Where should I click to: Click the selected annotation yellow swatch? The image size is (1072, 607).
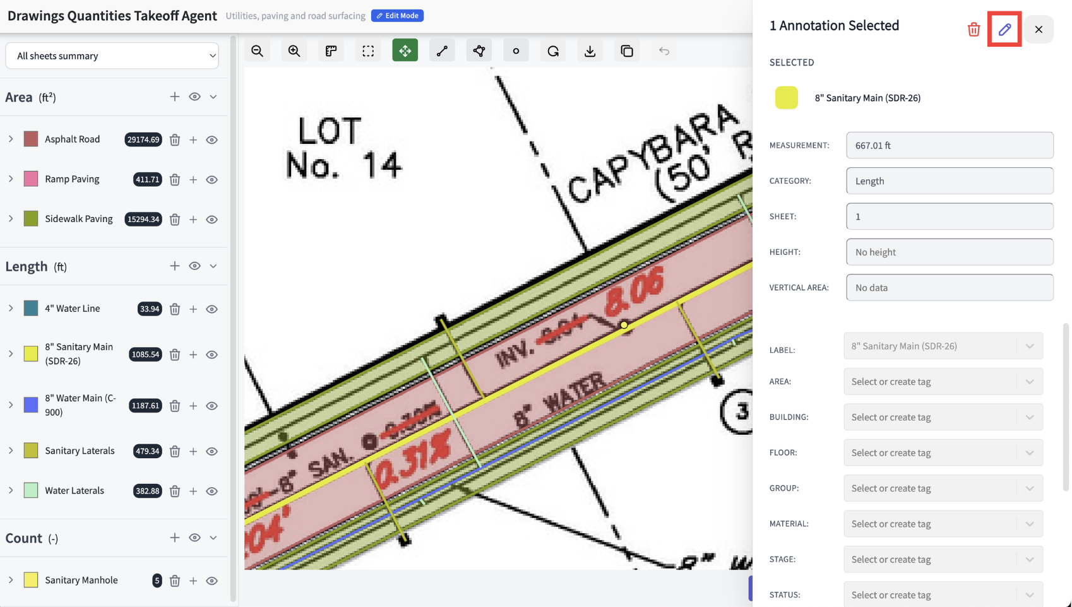[x=787, y=98]
